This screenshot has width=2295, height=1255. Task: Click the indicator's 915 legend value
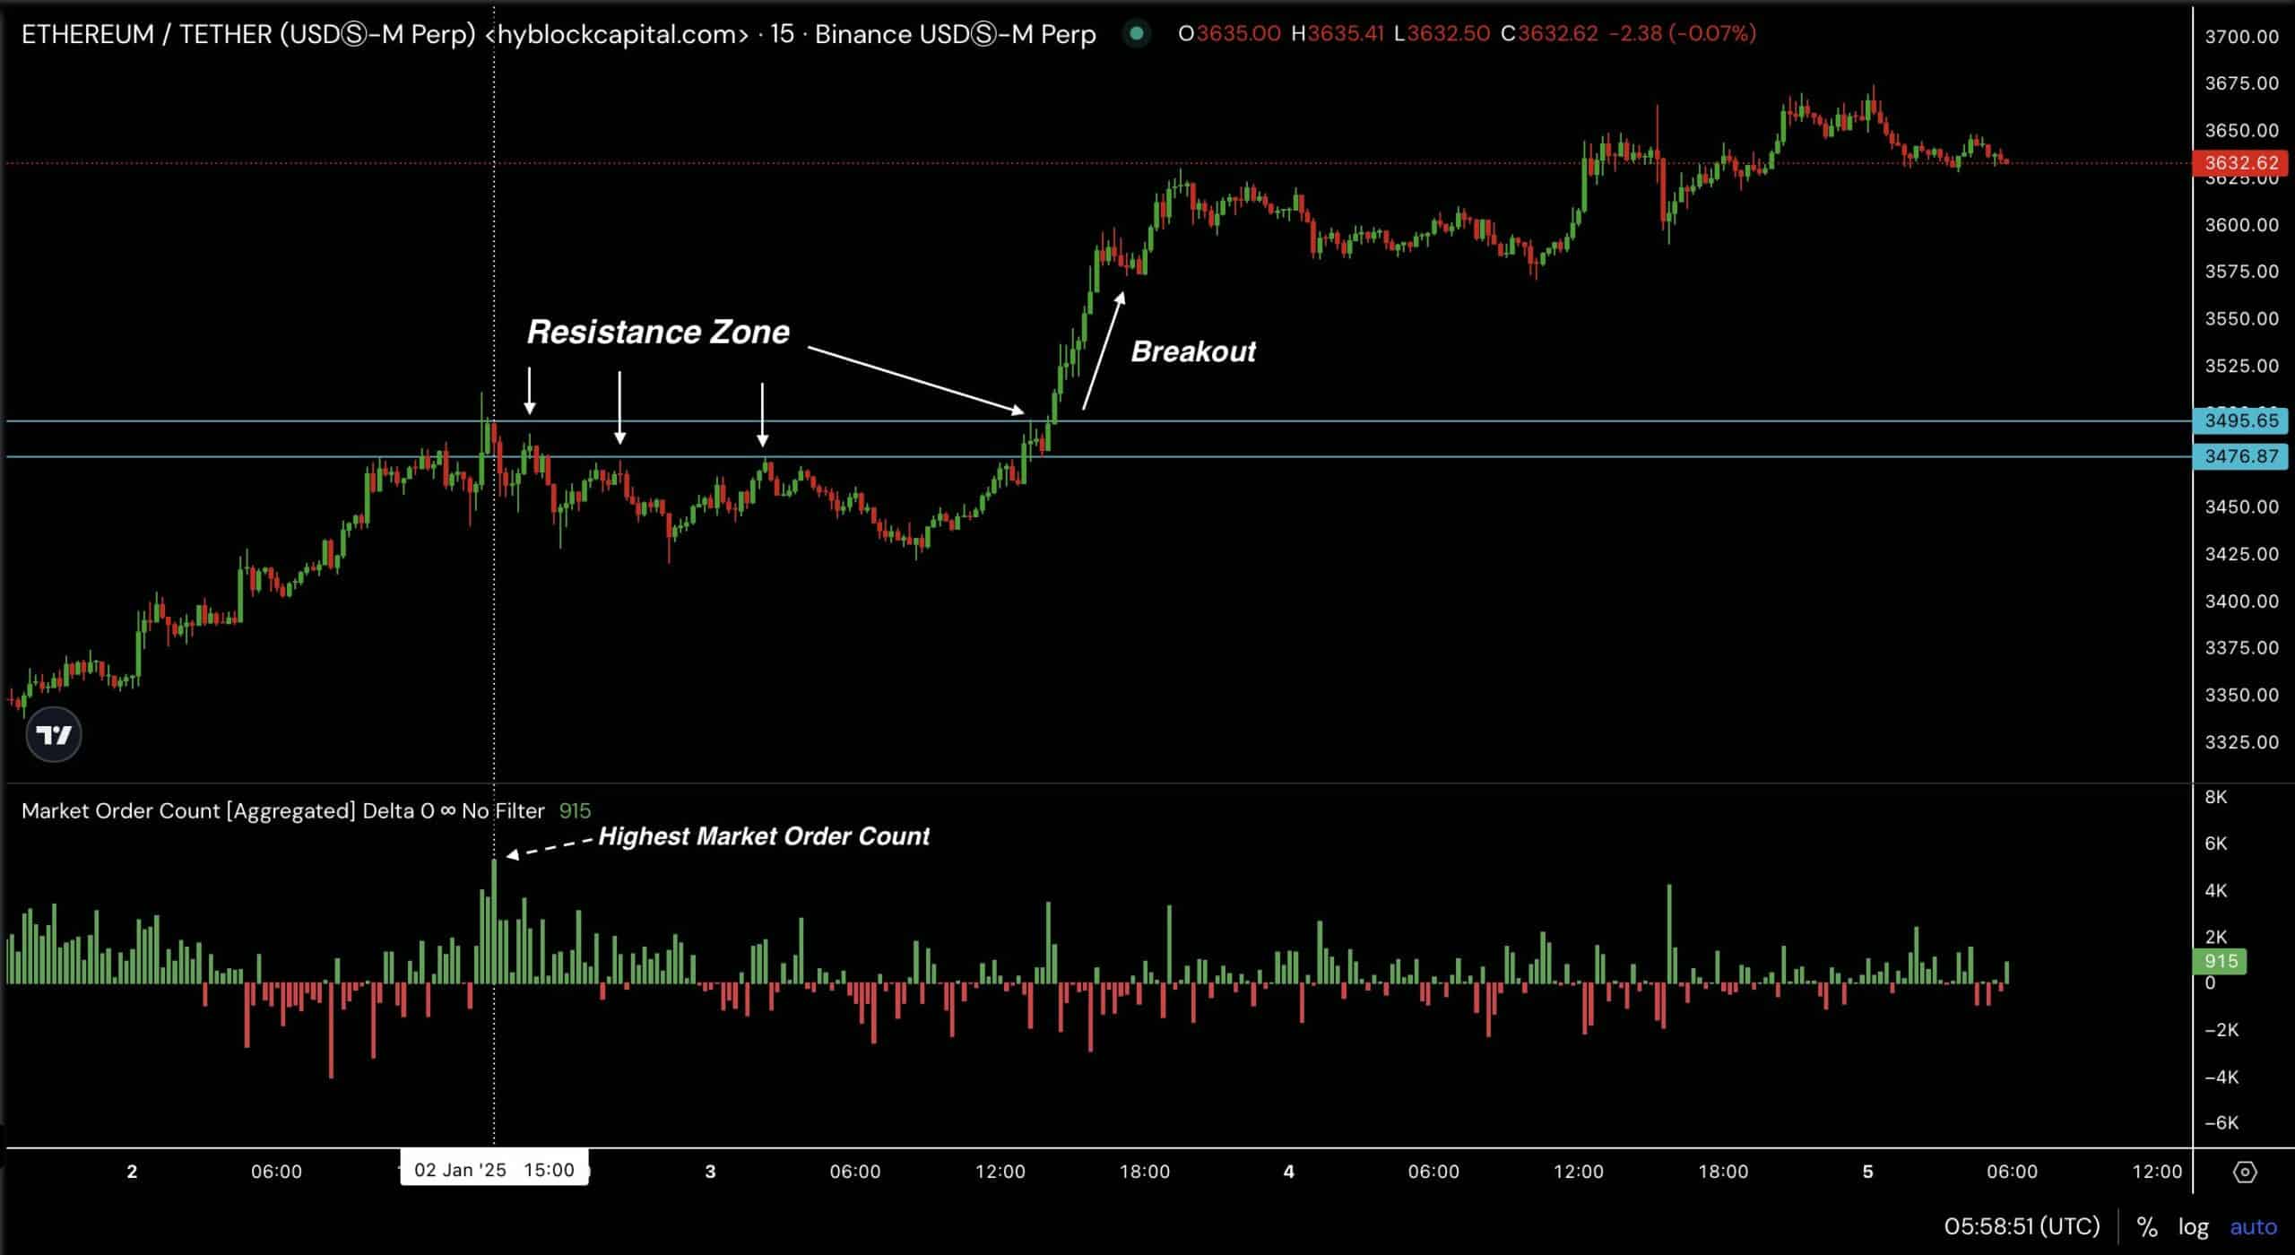click(x=575, y=811)
